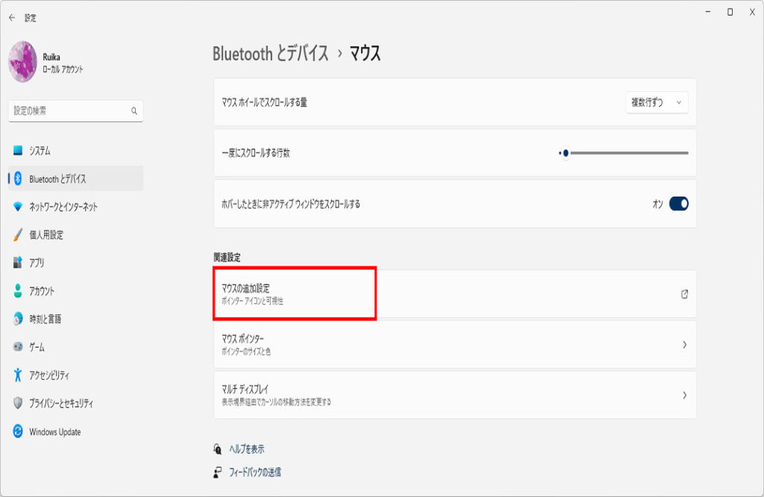Select プライバシーとセキュリティ in the sidebar

click(61, 404)
